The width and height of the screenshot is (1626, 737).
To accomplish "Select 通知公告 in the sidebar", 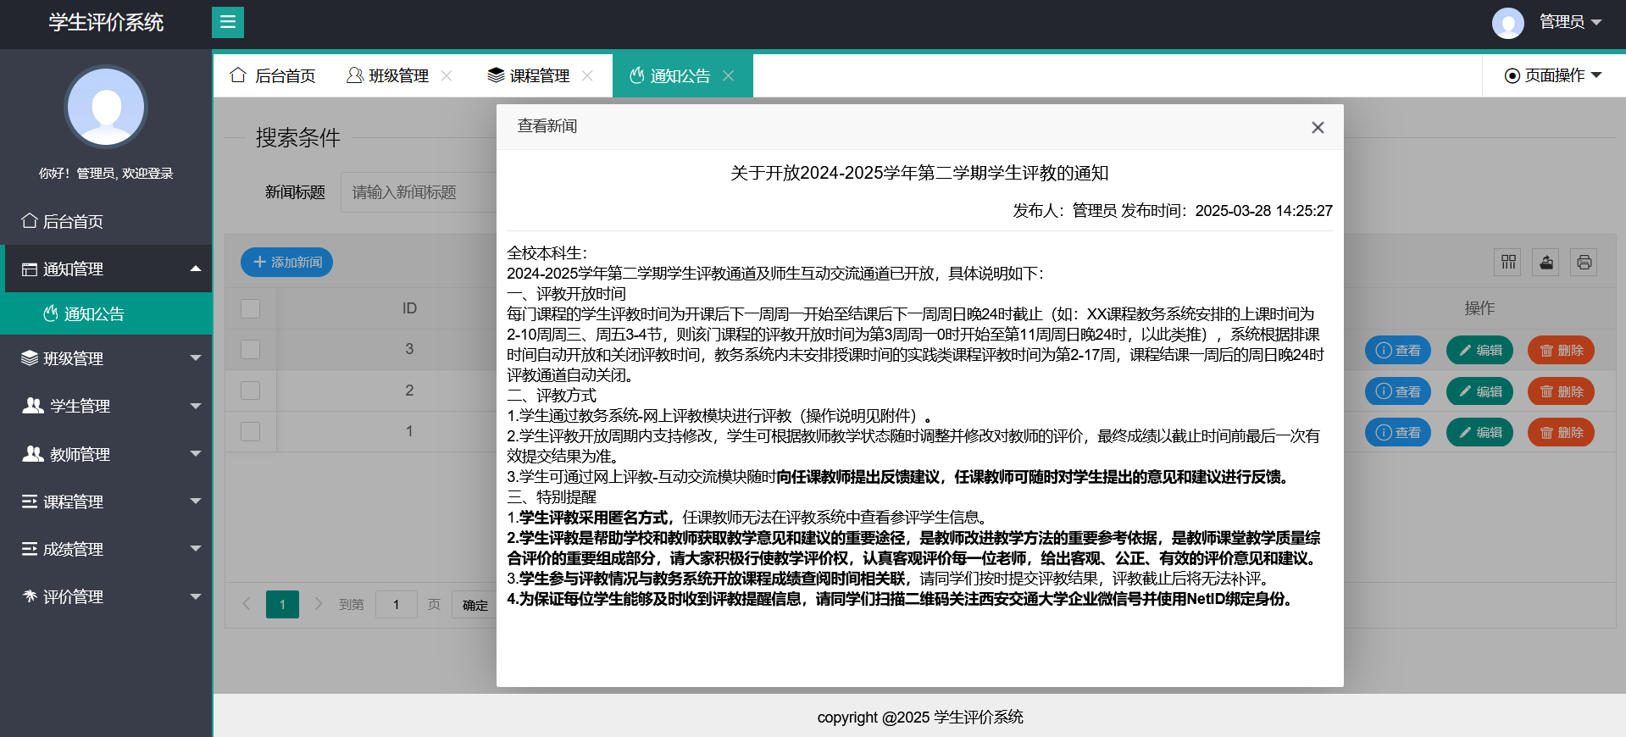I will click(x=94, y=314).
